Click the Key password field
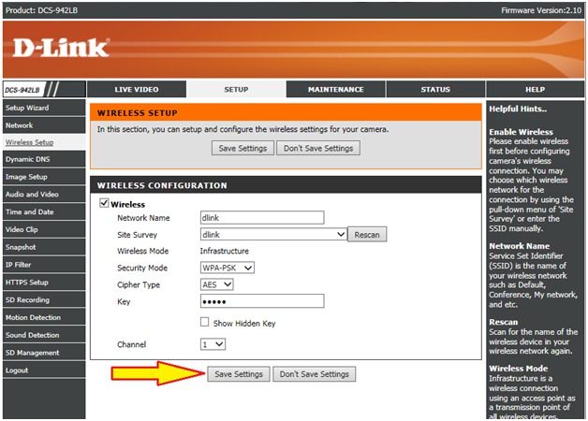The image size is (588, 421). 261,301
